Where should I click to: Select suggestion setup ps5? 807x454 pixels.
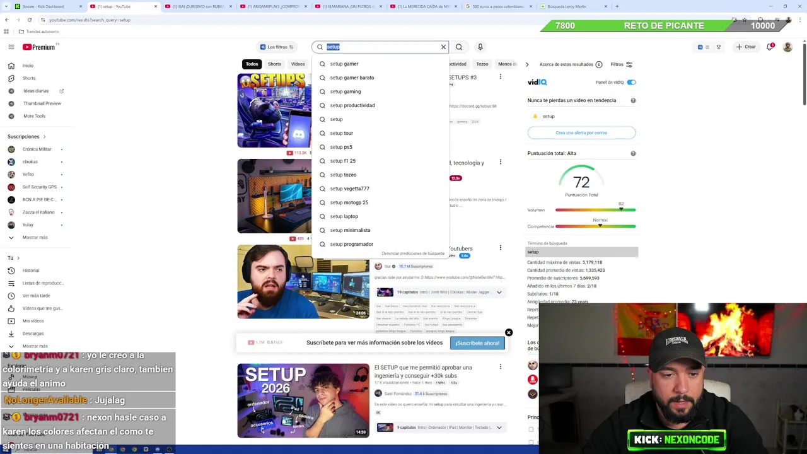[380, 147]
